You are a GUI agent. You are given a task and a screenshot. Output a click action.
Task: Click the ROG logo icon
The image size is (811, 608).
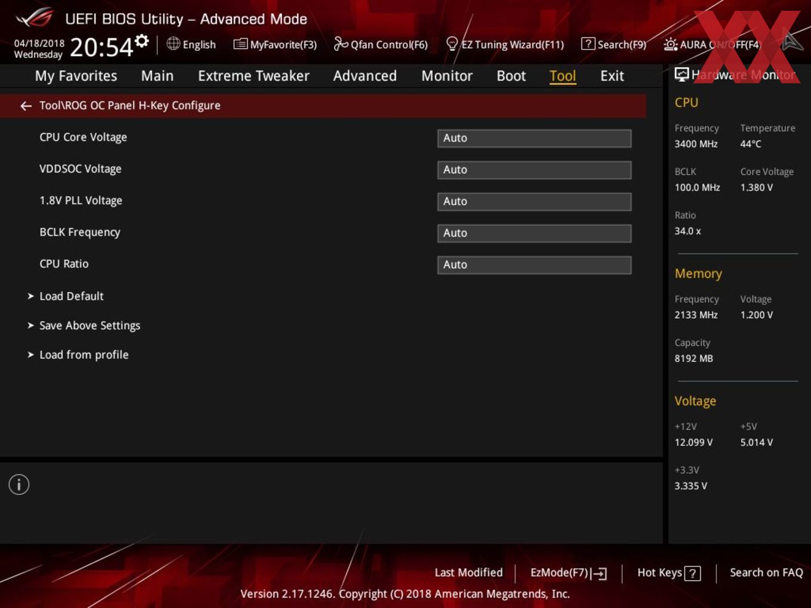[35, 18]
